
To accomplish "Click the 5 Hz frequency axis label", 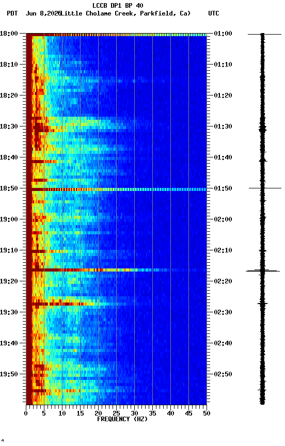I will tap(44, 413).
